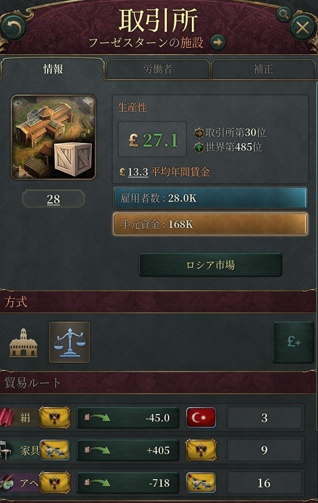
Task: Open the 補正 tab
Action: tap(263, 69)
